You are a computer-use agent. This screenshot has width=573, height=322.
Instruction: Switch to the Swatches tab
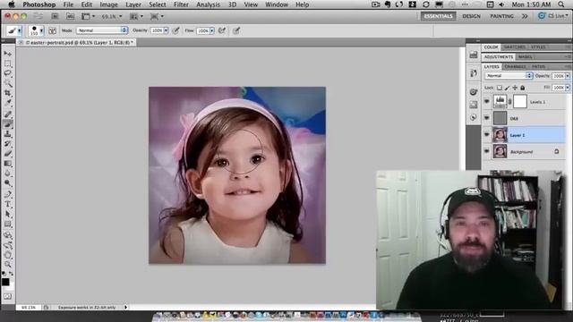click(514, 47)
